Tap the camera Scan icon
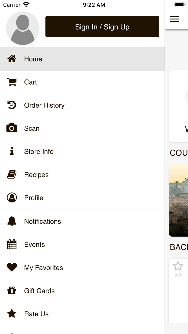Screen dimensions: 188x334 12,128
